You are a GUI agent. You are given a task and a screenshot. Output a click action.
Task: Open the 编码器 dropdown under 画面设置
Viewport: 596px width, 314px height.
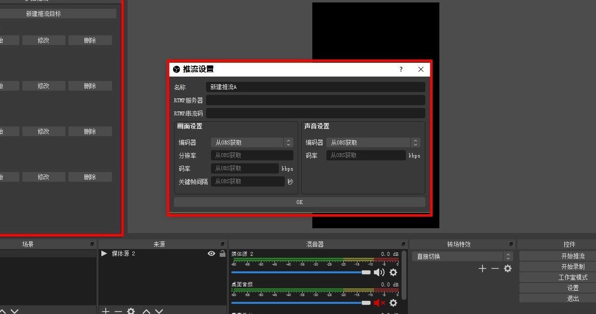252,142
